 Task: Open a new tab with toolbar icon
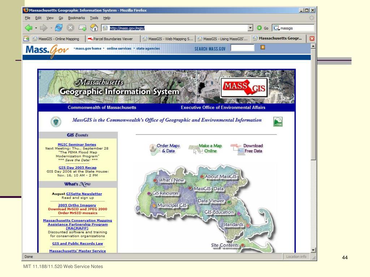(82, 28)
